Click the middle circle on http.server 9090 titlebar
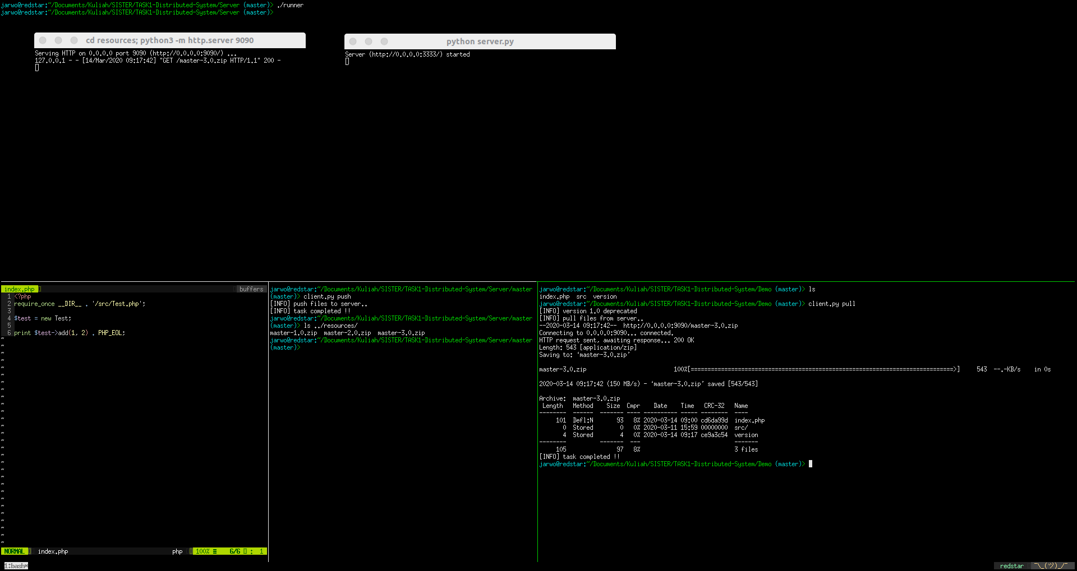This screenshot has width=1077, height=571. pyautogui.click(x=58, y=40)
